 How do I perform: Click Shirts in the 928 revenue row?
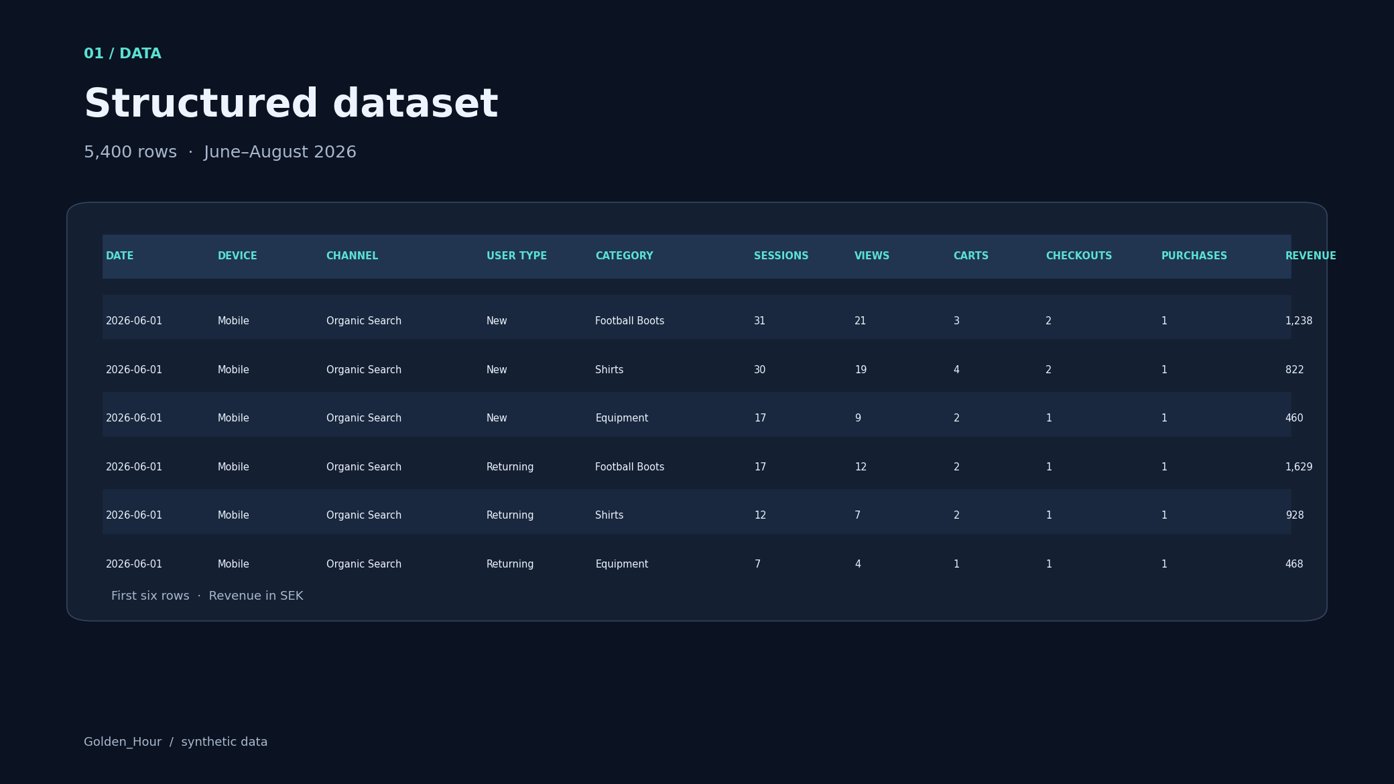click(x=609, y=515)
